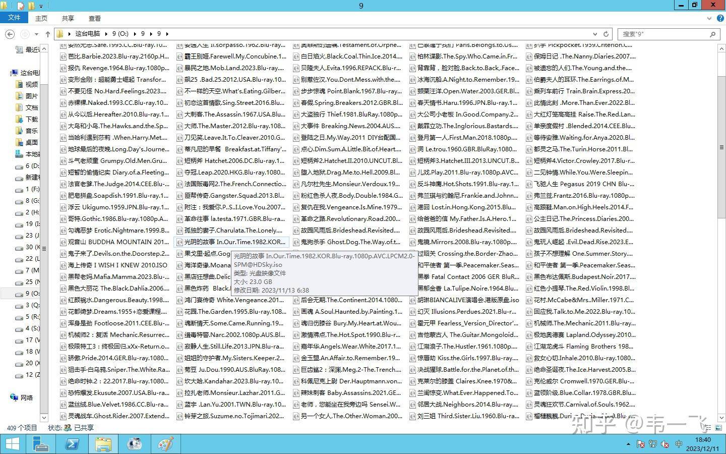
Task: Switch to the 主页 ribbon tab
Action: point(41,18)
